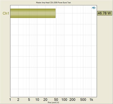Click the 10 axis tick label
Viewport: 113px width, 104px height.
37,99
